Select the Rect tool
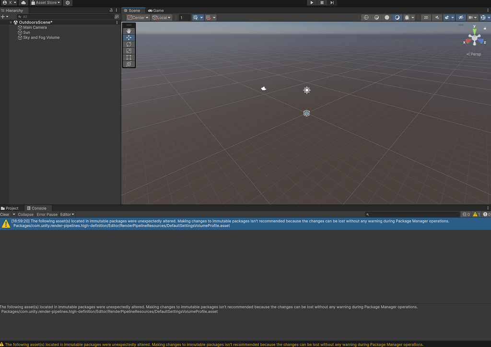This screenshot has height=347, width=491. [129, 57]
